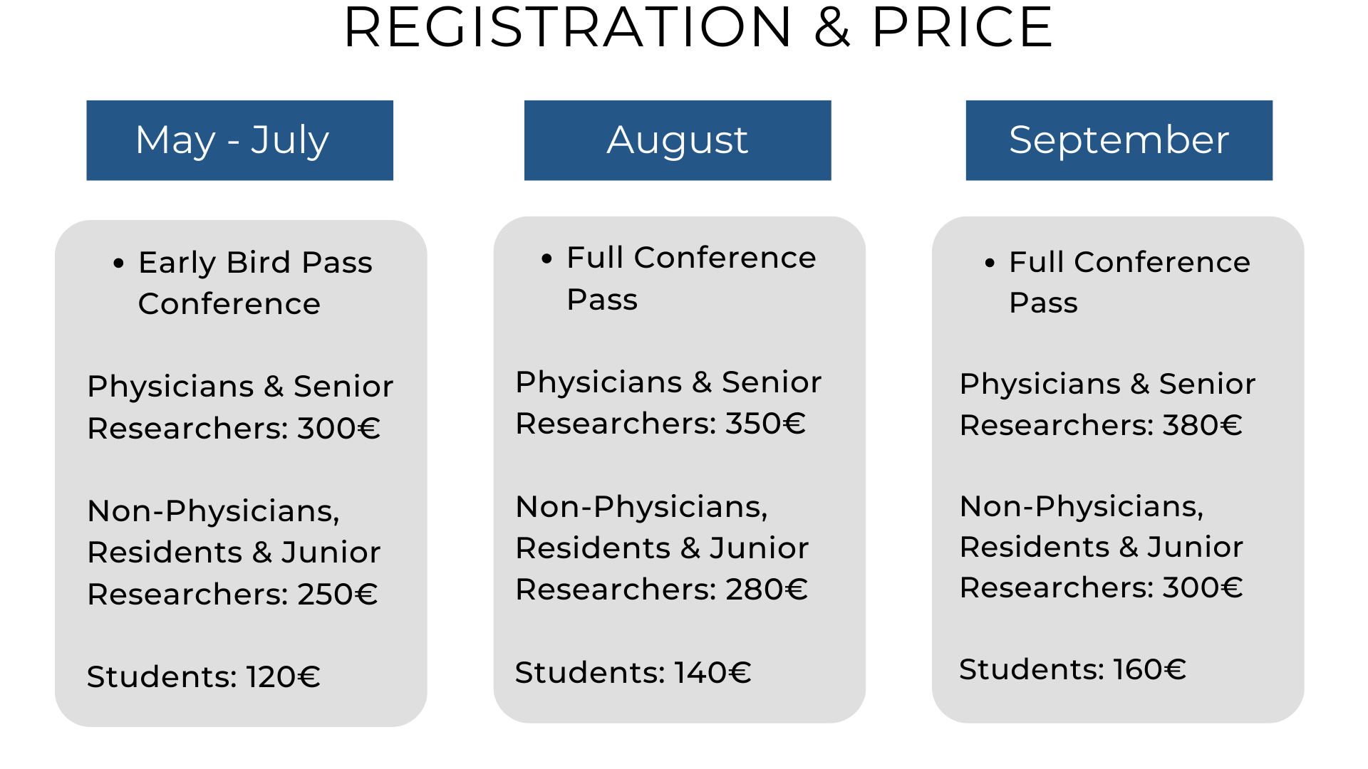Click September's Full Conference Pass bullet text

point(1129,282)
